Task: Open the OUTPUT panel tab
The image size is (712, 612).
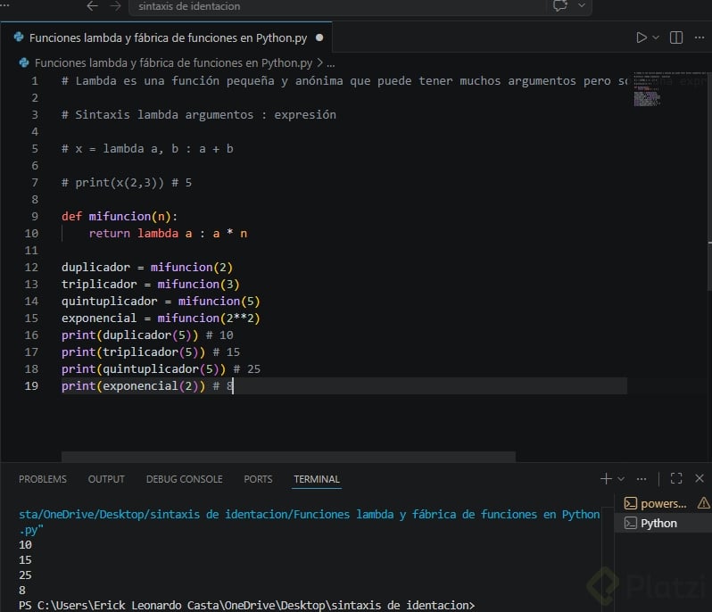Action: click(x=106, y=479)
